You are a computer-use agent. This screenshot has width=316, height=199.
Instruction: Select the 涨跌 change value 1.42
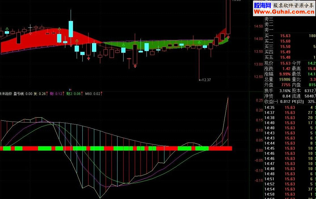click(x=286, y=69)
